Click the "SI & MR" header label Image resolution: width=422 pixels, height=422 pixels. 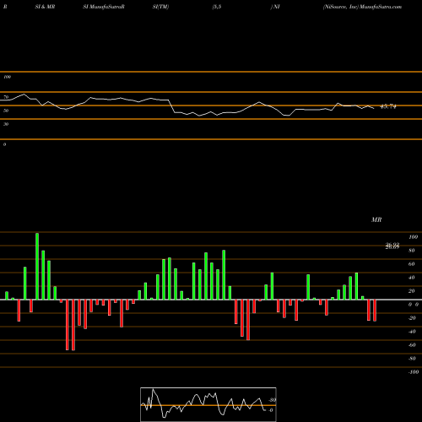[45, 7]
